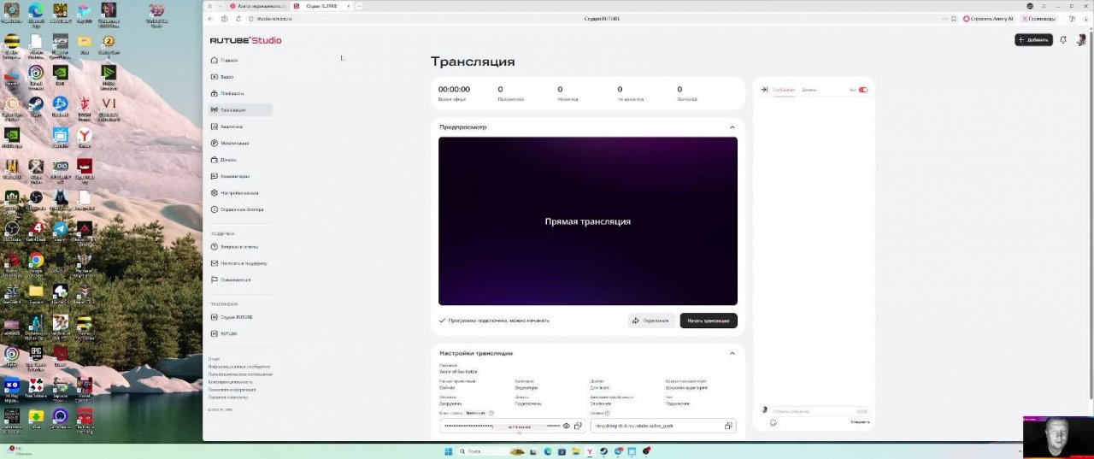Open the user avatar menu
Screen dimensions: 1094x459
1081,39
